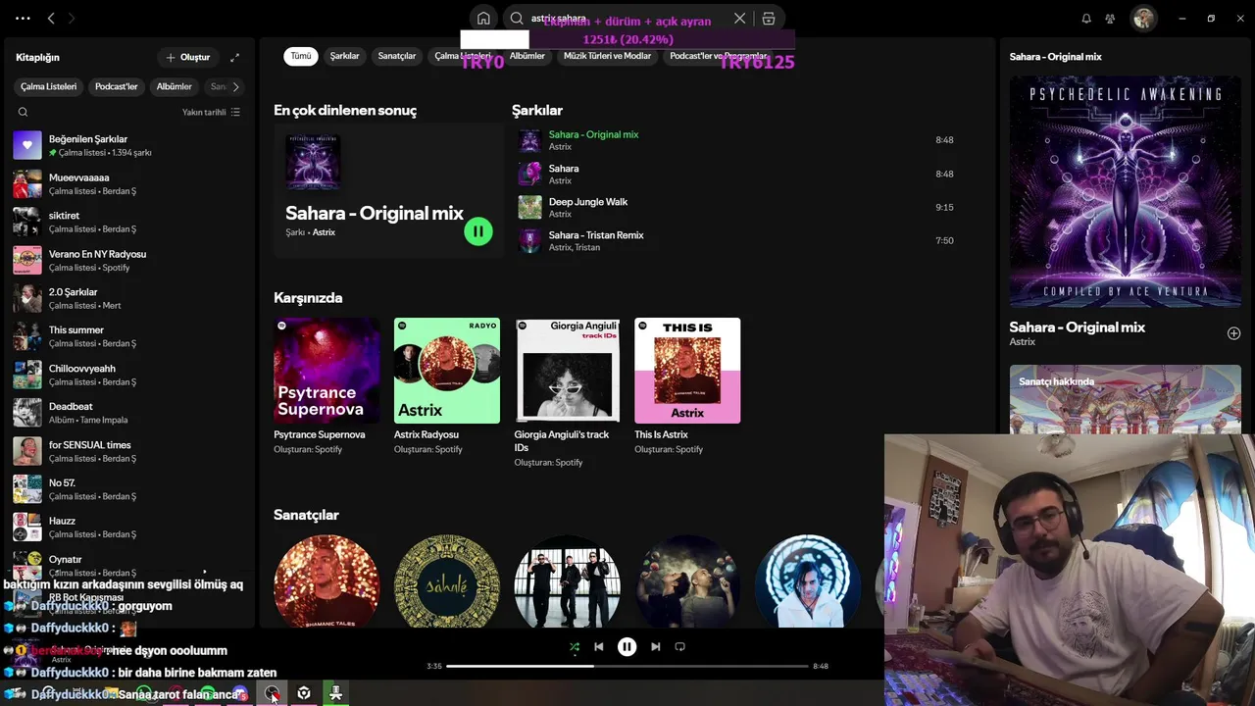The height and width of the screenshot is (706, 1255).
Task: Open Astrix artist link in now-playing panel
Action: (1022, 342)
